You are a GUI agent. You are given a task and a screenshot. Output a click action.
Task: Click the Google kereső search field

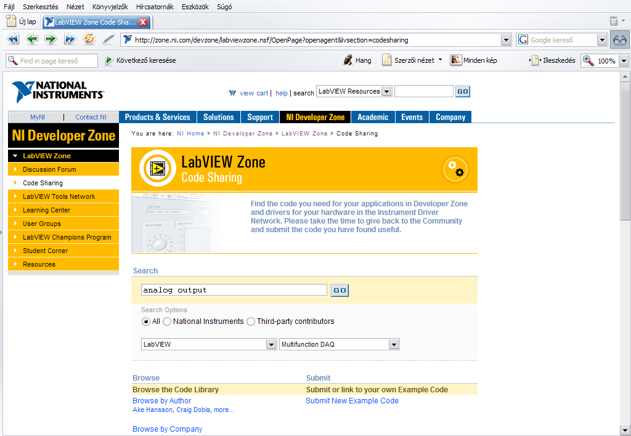tap(562, 40)
